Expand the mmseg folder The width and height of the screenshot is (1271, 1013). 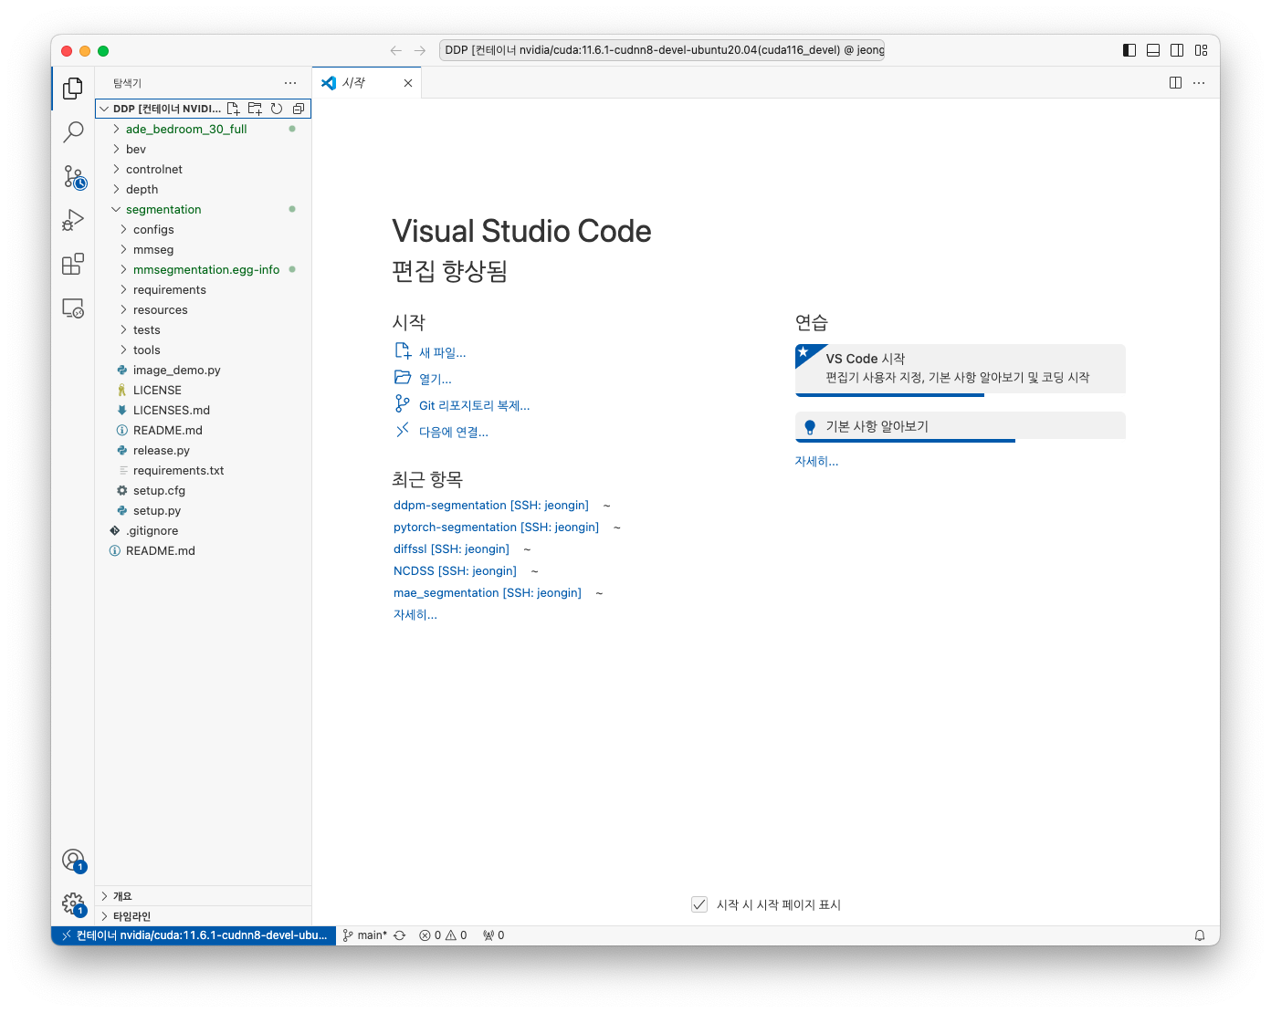point(203,249)
